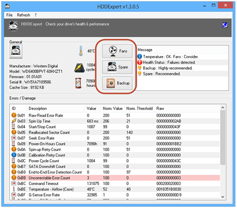The height and width of the screenshot is (208, 237).
Task: Click the red alert icon beside Health Status
Action: (140, 62)
